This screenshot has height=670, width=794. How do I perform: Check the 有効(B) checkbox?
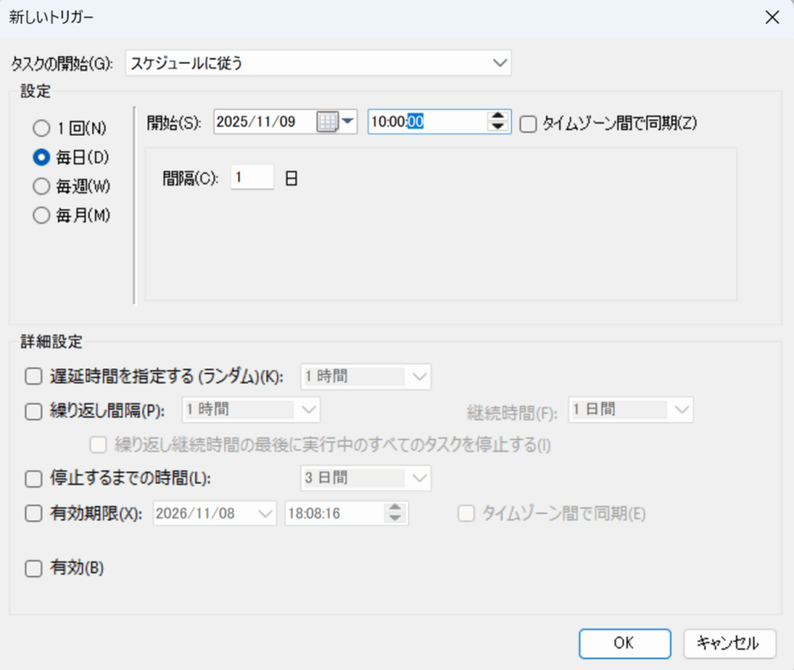(x=33, y=568)
